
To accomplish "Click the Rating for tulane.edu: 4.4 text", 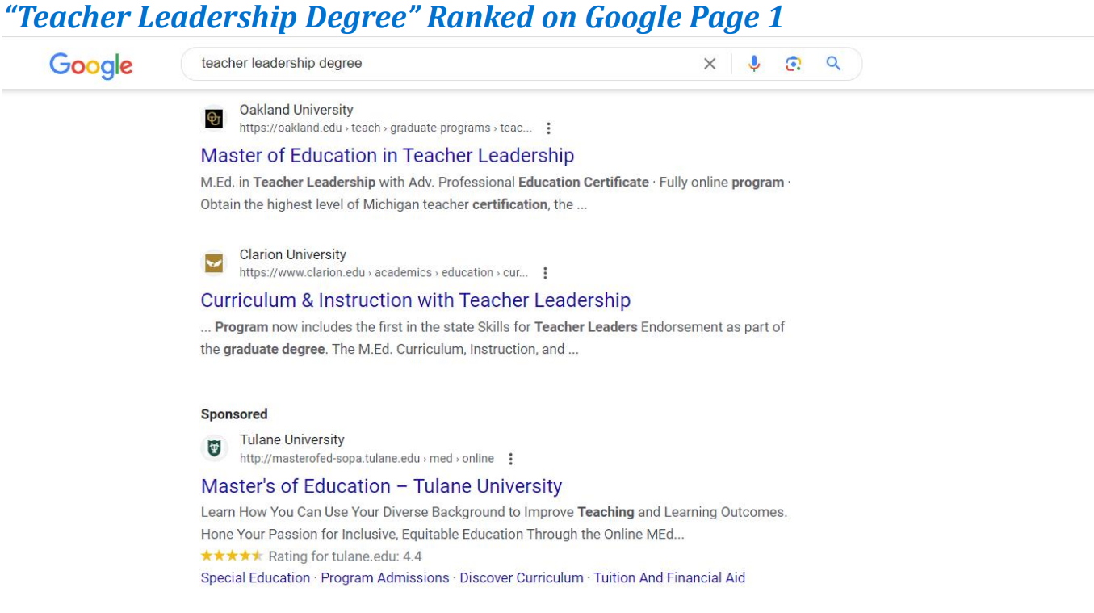I will 345,556.
